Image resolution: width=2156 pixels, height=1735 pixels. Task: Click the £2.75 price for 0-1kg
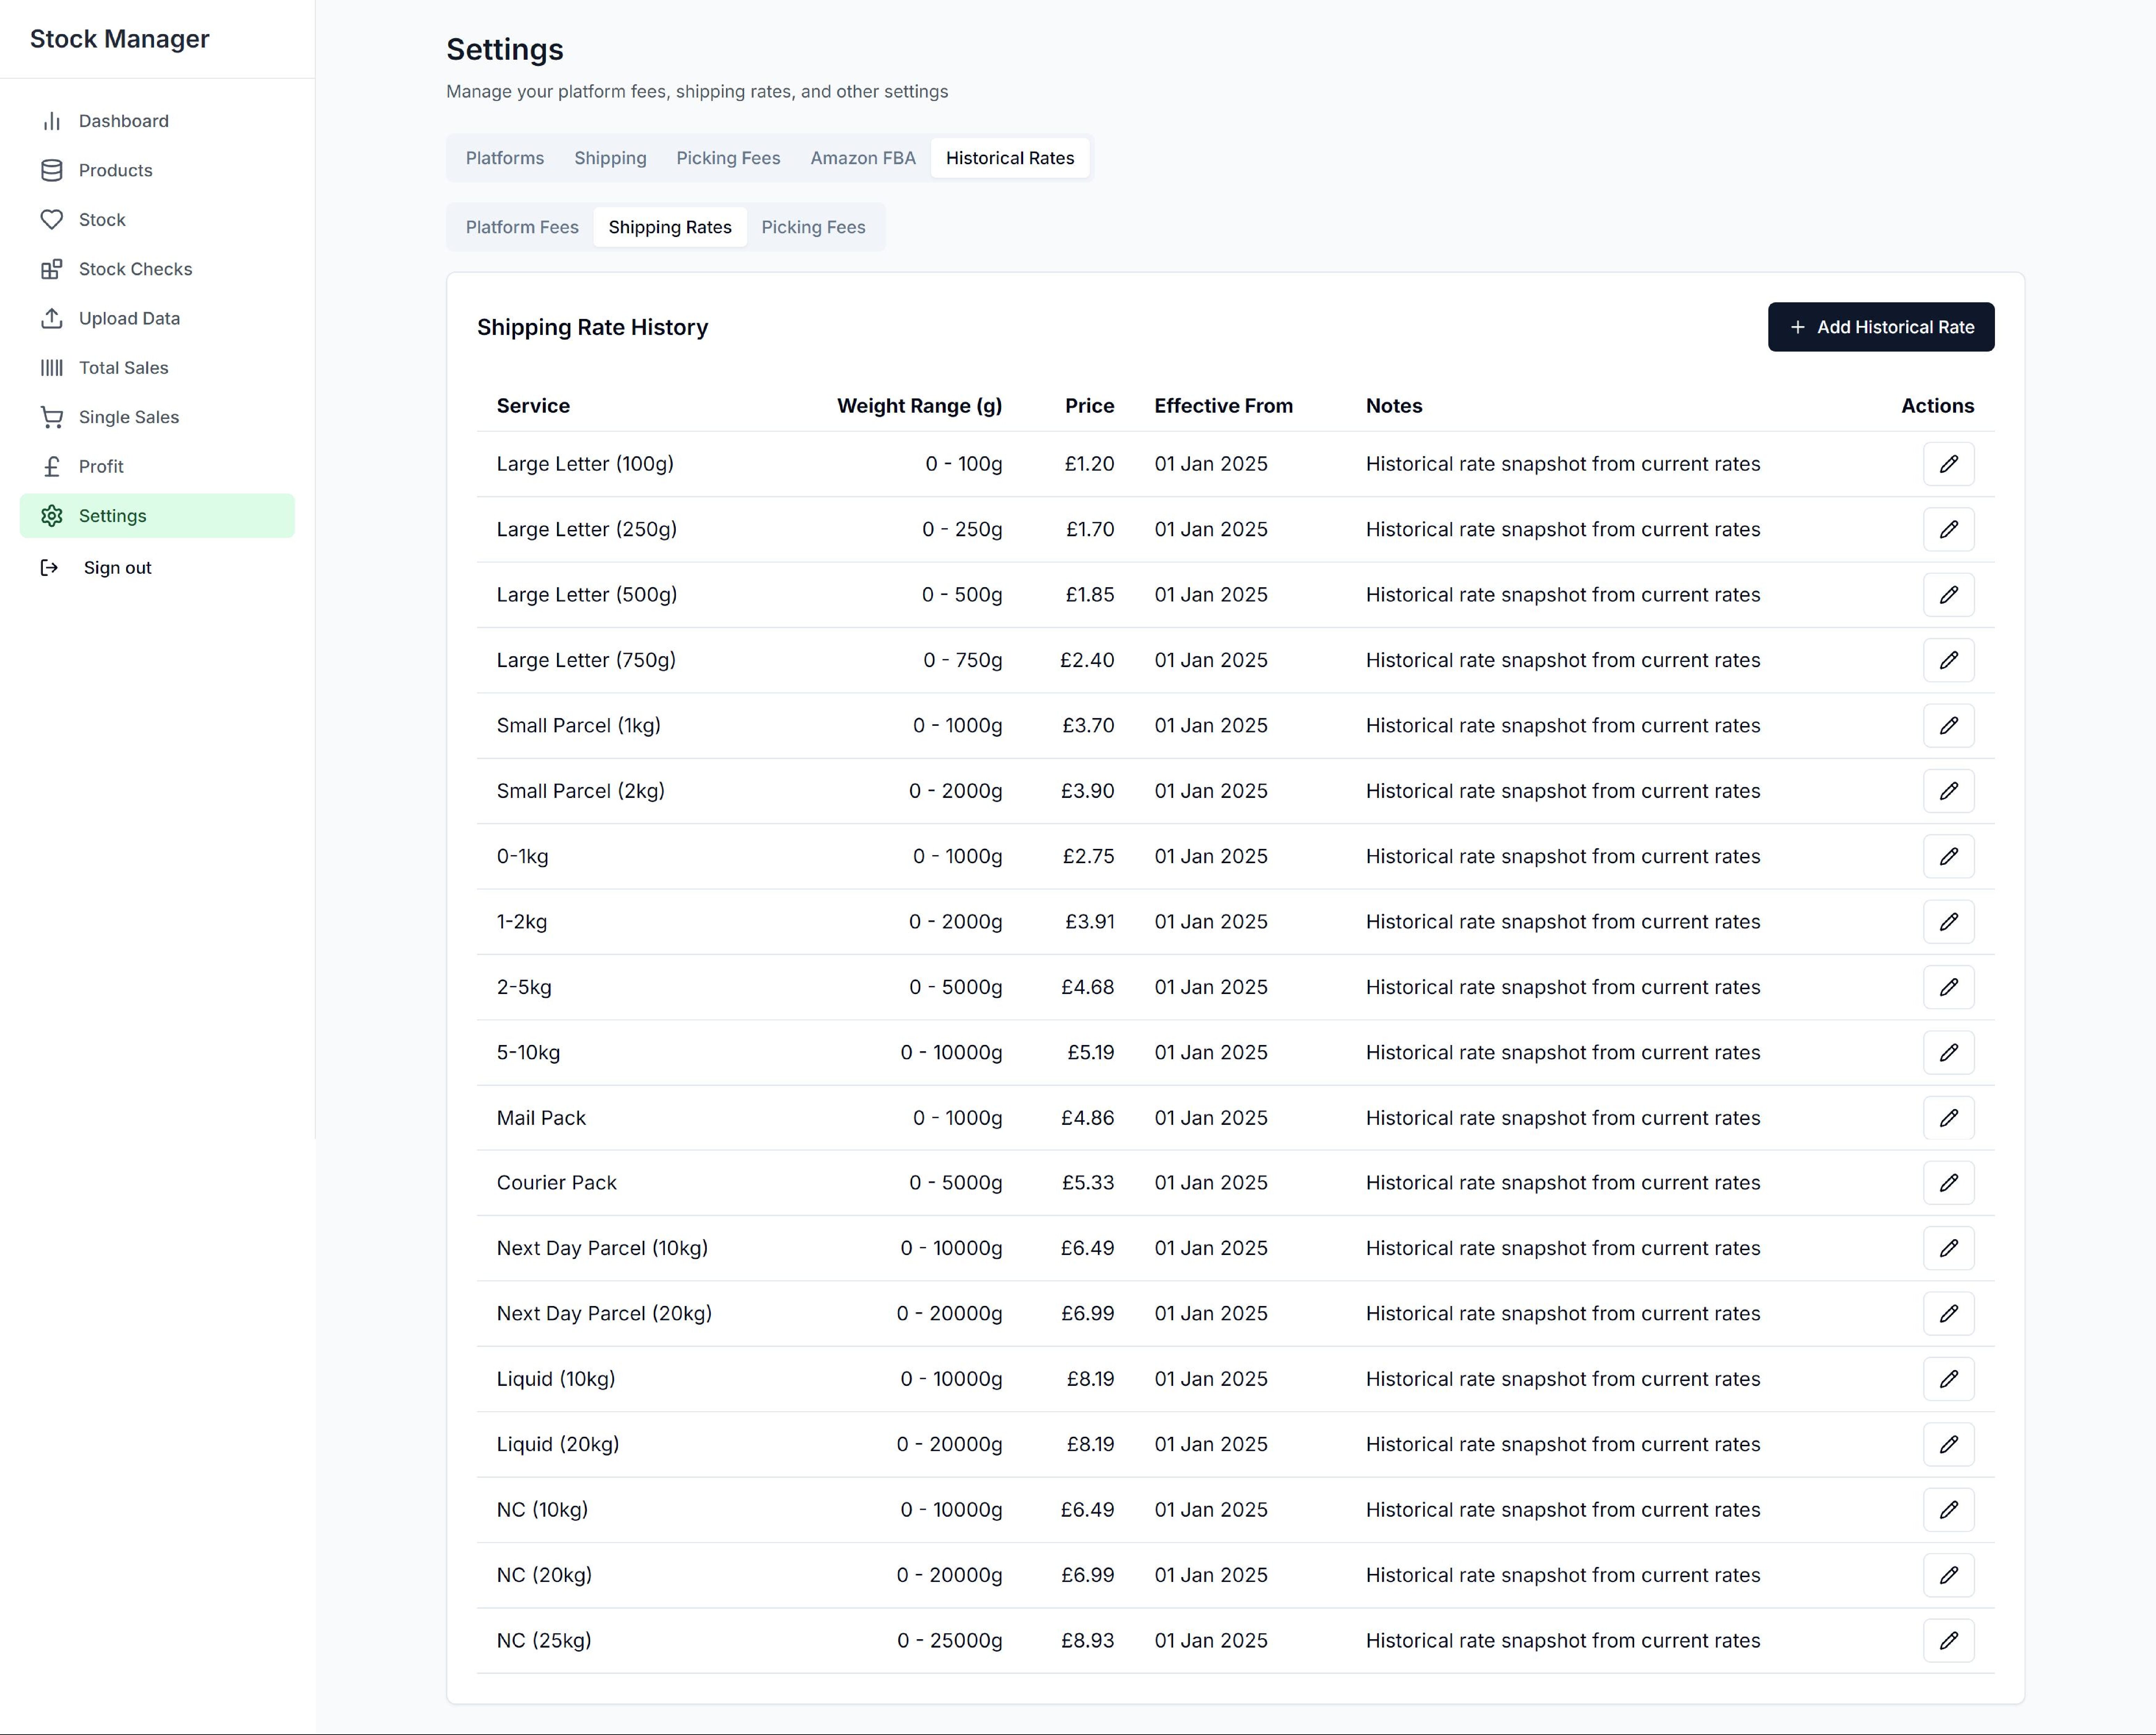(x=1089, y=856)
